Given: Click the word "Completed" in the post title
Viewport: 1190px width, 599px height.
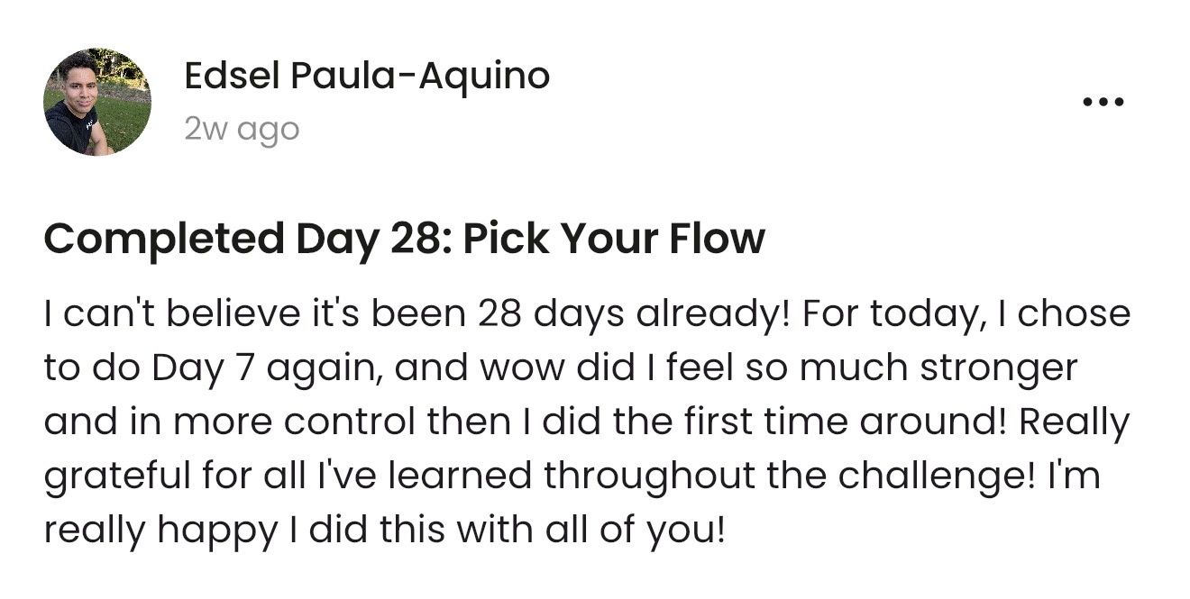Looking at the screenshot, I should pos(162,239).
